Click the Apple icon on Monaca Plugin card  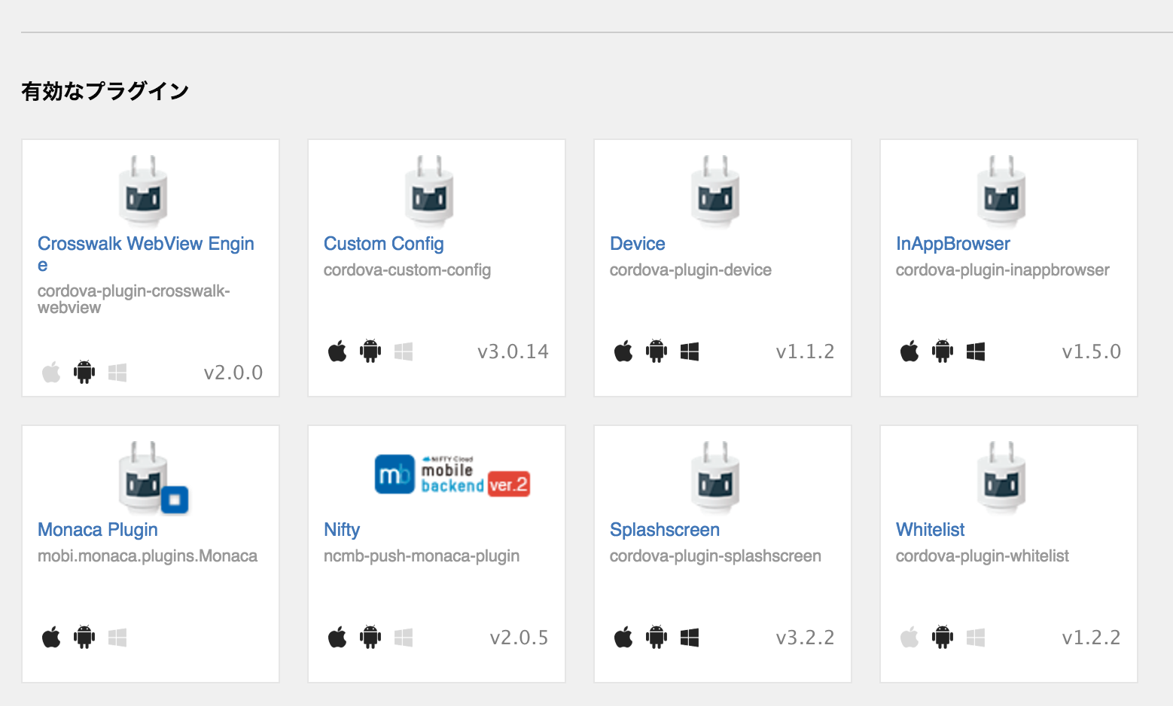pyautogui.click(x=50, y=637)
